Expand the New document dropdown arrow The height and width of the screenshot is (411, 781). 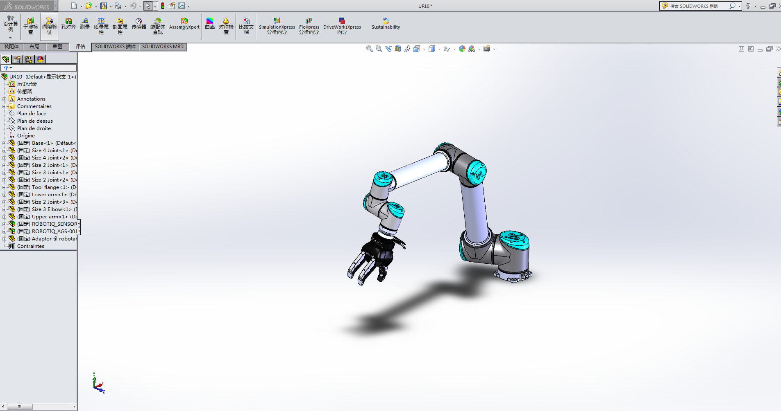tap(81, 6)
